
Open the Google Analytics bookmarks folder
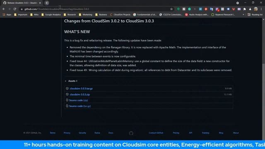(x=51, y=14)
